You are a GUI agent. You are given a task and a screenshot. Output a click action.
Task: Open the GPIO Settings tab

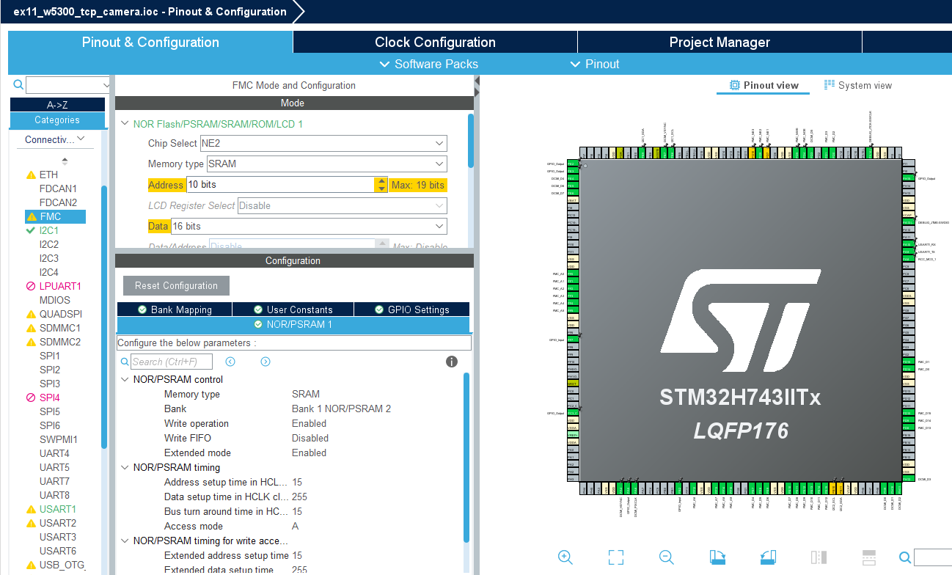click(411, 310)
